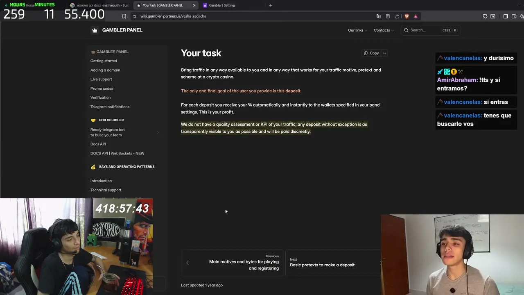
Task: Click the Previous page left arrow icon
Action: click(187, 263)
